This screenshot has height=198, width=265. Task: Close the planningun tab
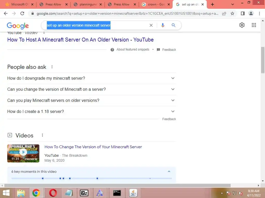[x=101, y=5]
